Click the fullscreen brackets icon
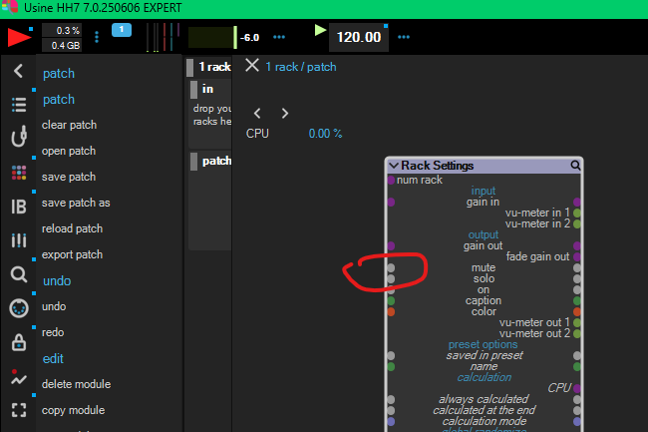The width and height of the screenshot is (648, 432). (18, 410)
